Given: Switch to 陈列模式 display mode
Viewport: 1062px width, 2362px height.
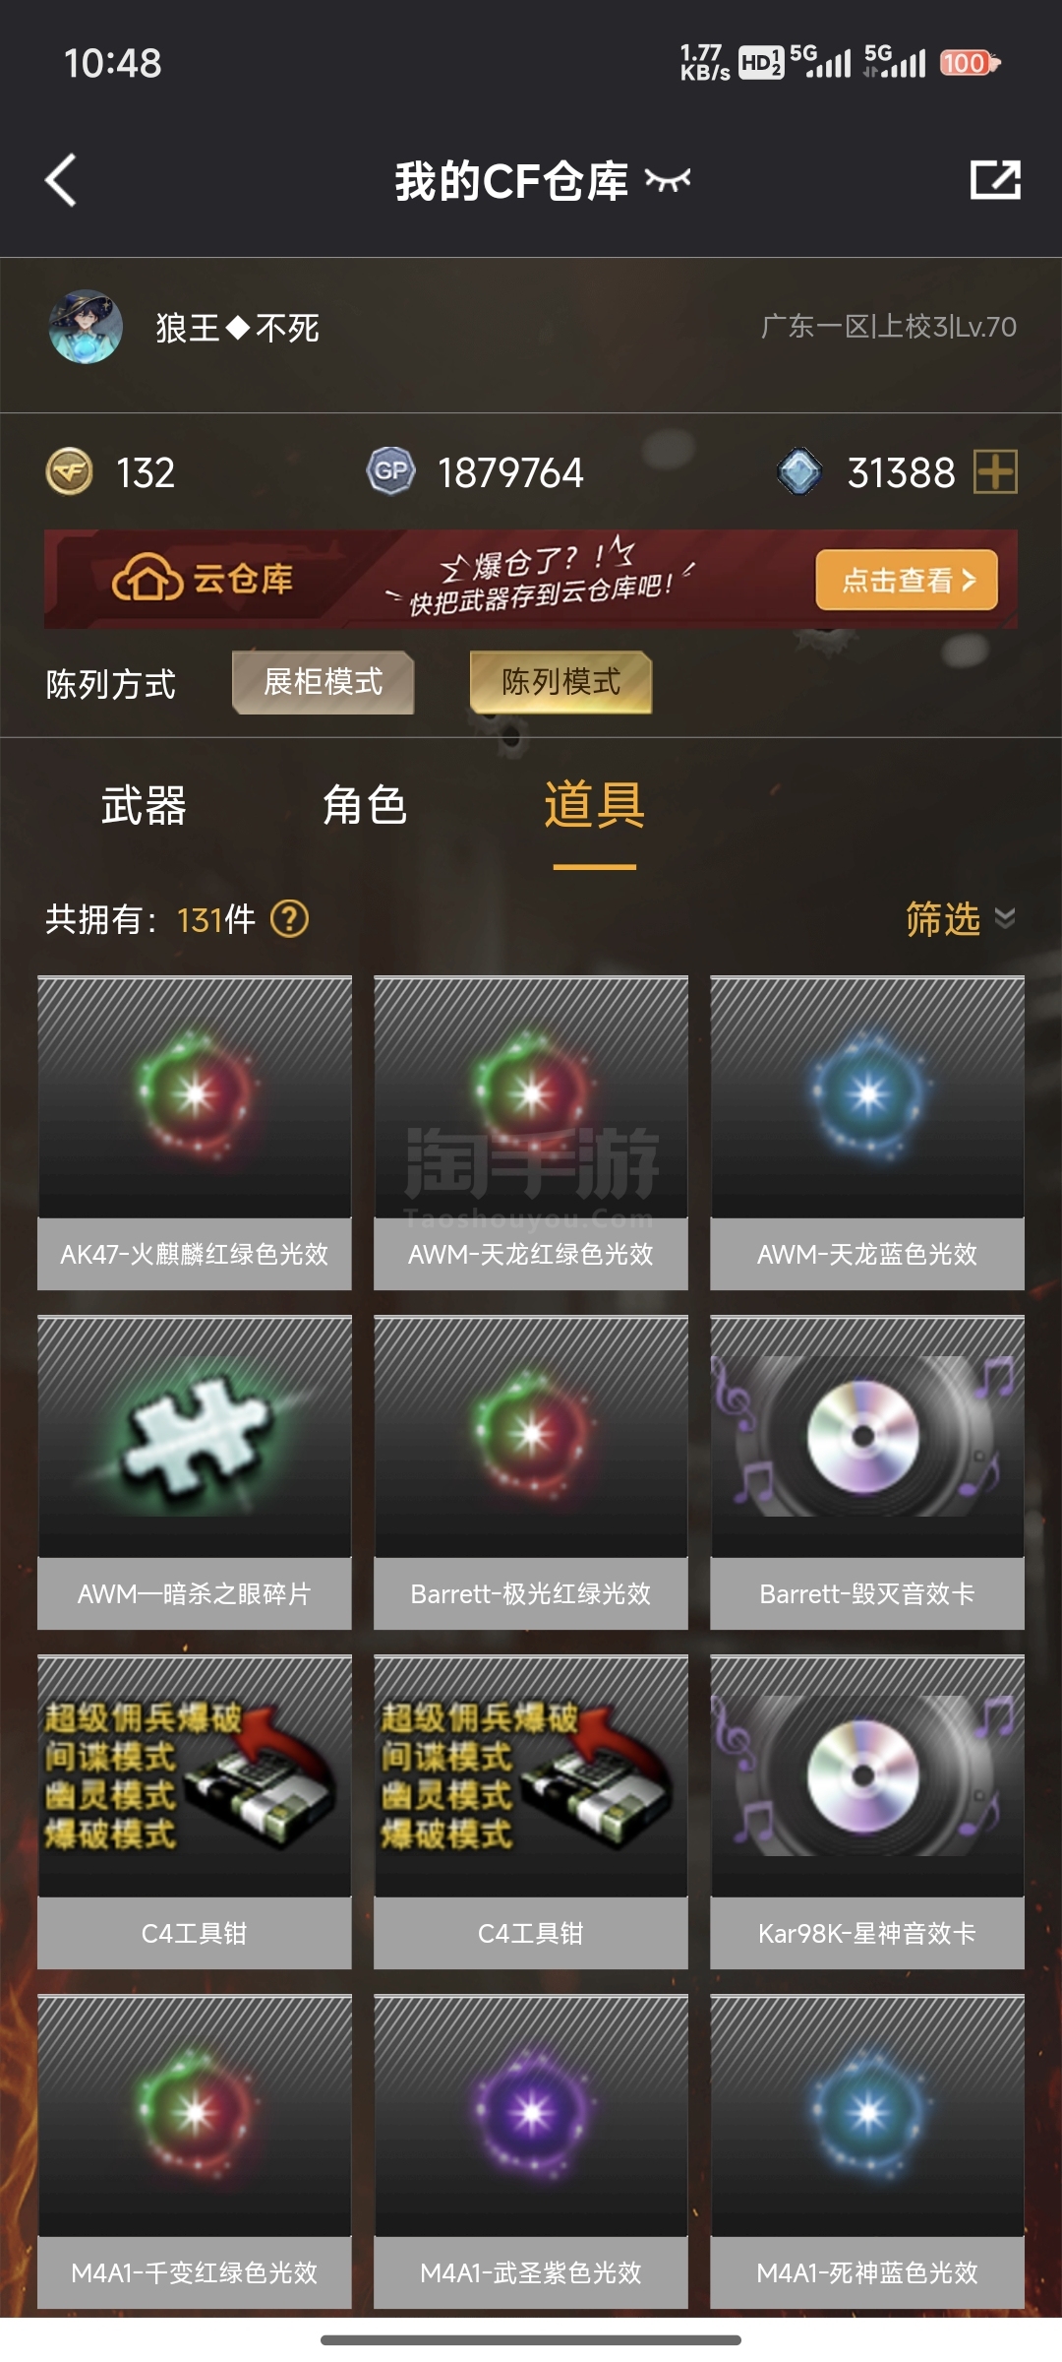Looking at the screenshot, I should [560, 682].
